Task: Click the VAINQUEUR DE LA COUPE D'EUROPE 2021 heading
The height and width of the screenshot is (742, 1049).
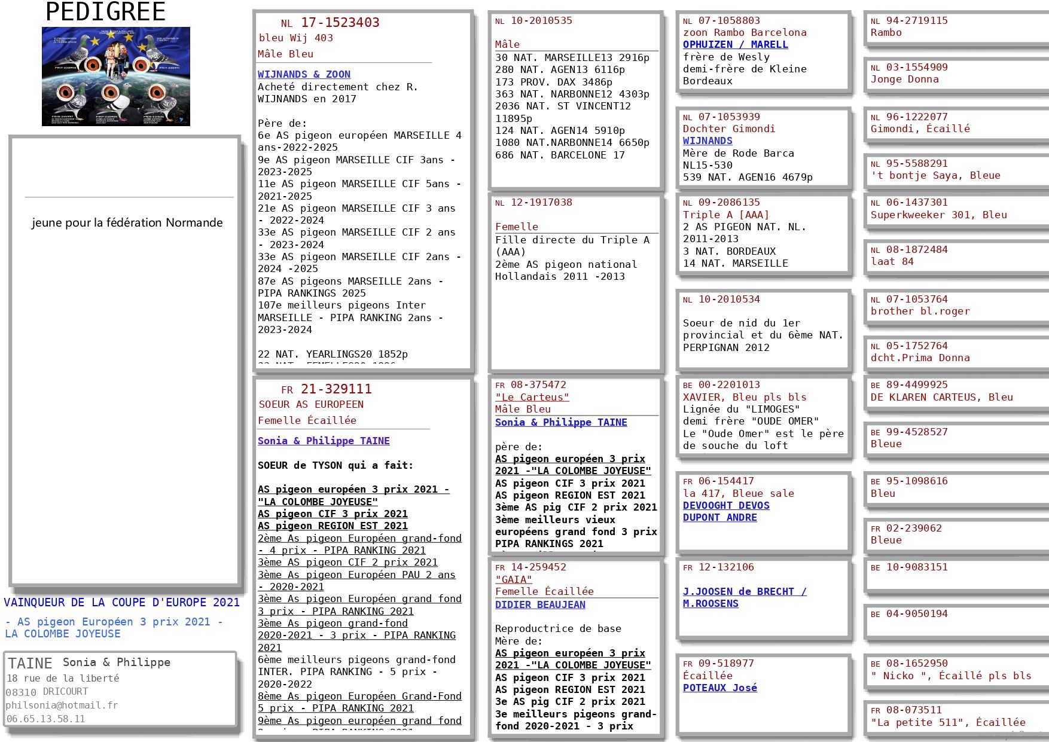Action: 121,602
